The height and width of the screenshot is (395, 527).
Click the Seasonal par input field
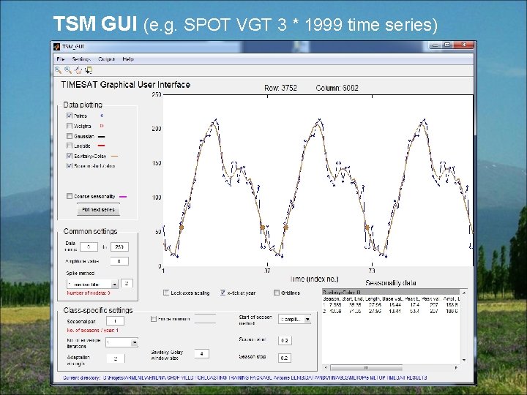tap(116, 321)
